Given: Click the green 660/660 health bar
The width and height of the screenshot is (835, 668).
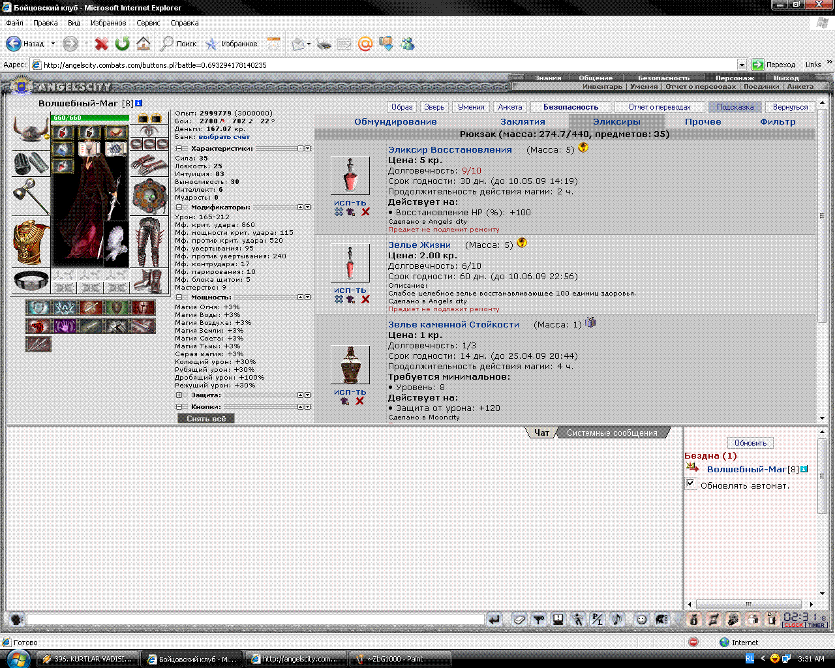Looking at the screenshot, I should tap(90, 117).
